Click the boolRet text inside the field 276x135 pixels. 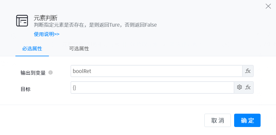pyautogui.click(x=82, y=71)
